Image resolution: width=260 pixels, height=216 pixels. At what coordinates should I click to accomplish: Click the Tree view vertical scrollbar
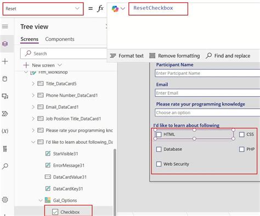click(x=115, y=182)
